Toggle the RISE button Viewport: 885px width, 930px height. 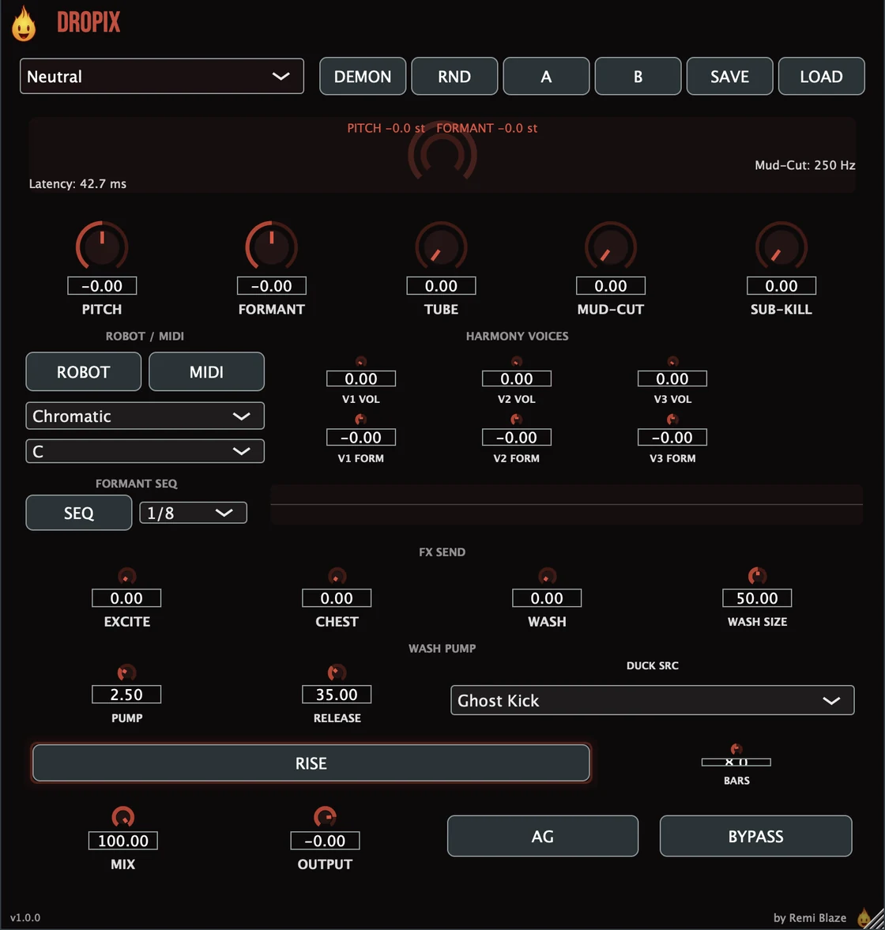tap(311, 763)
